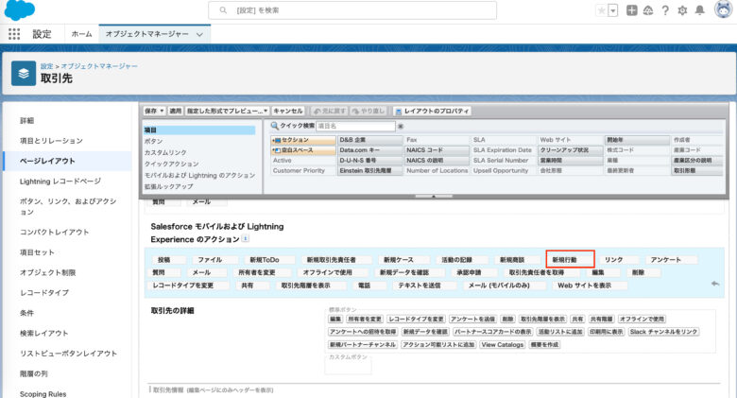Open 詳細 in the left sidebar
Viewport: 737px width, 398px height.
click(26, 120)
